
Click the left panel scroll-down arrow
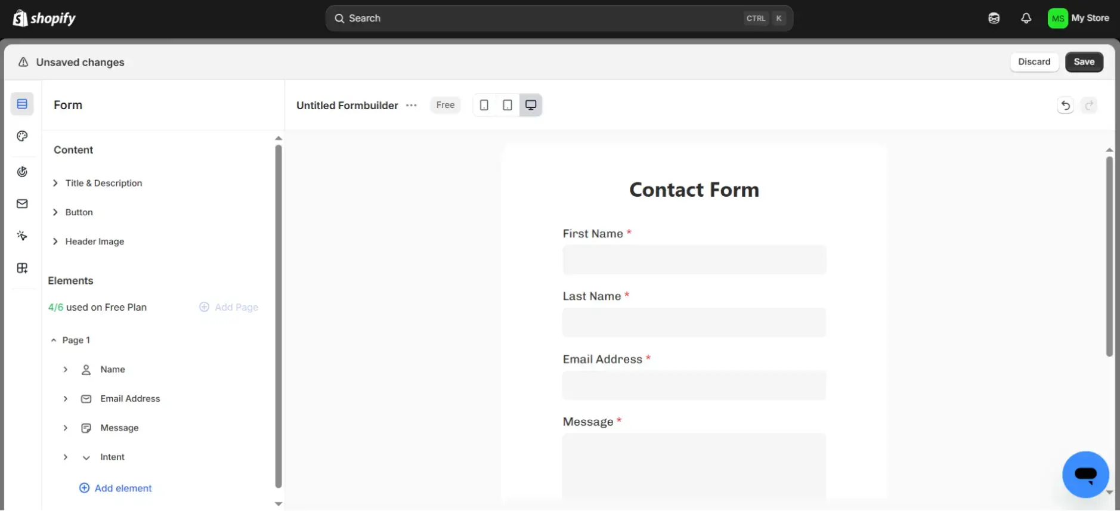pyautogui.click(x=279, y=504)
